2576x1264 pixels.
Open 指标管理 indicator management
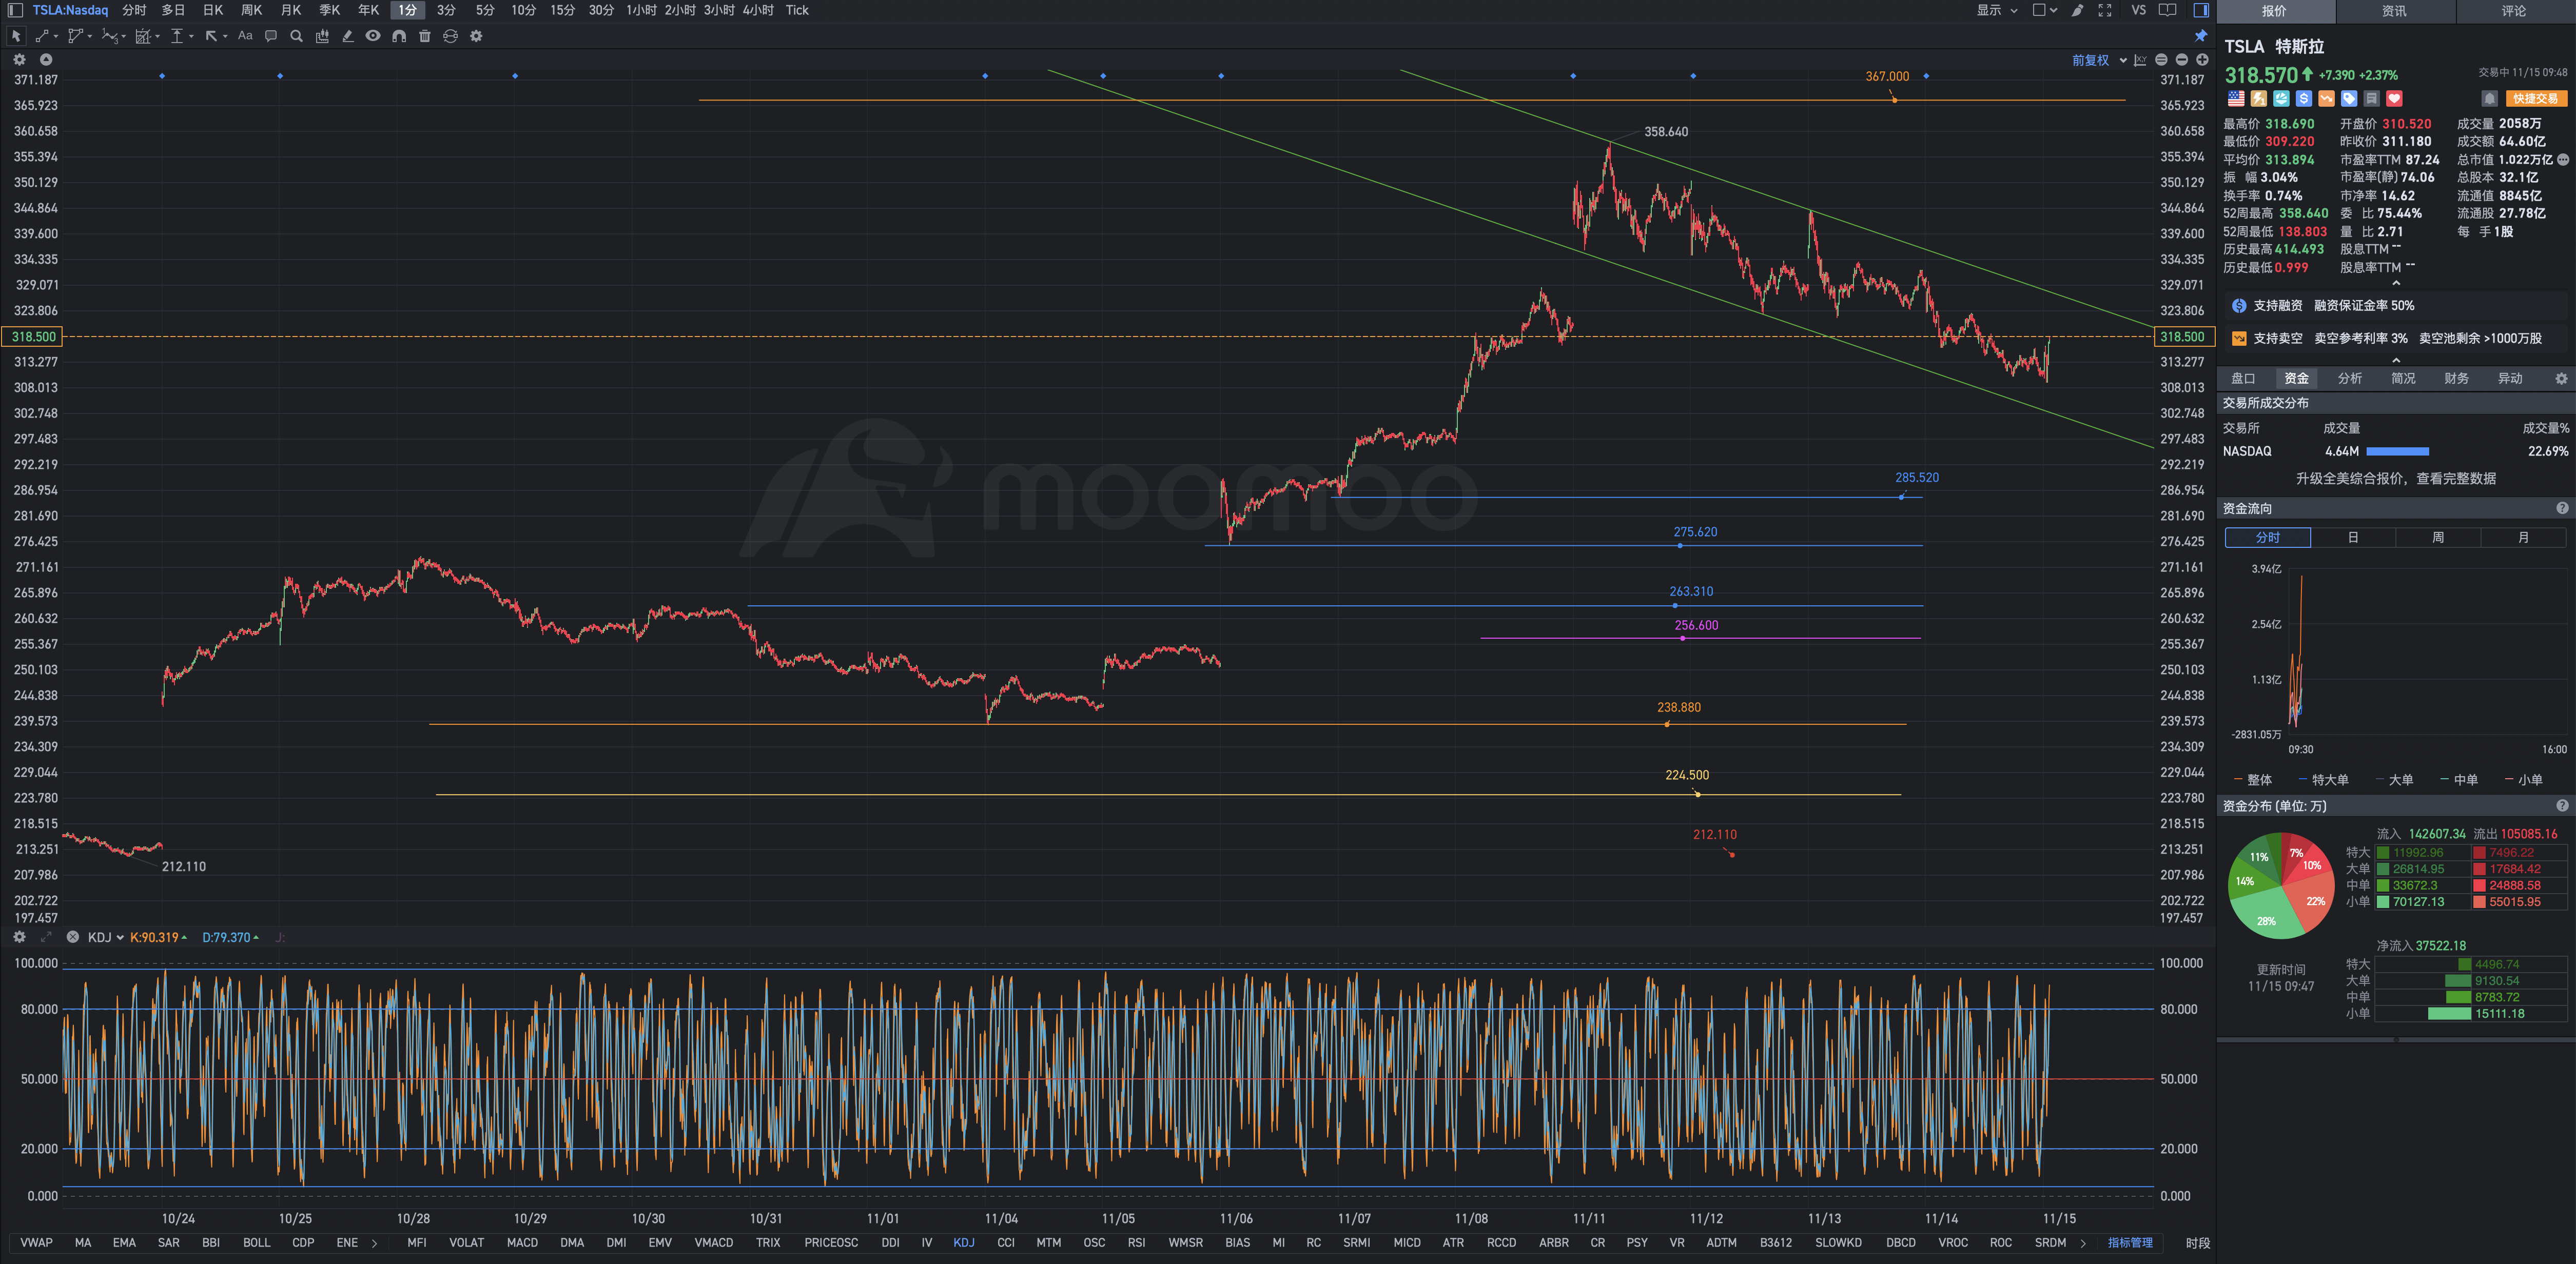[2130, 1242]
